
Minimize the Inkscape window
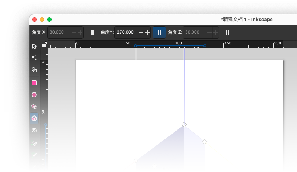pos(42,20)
